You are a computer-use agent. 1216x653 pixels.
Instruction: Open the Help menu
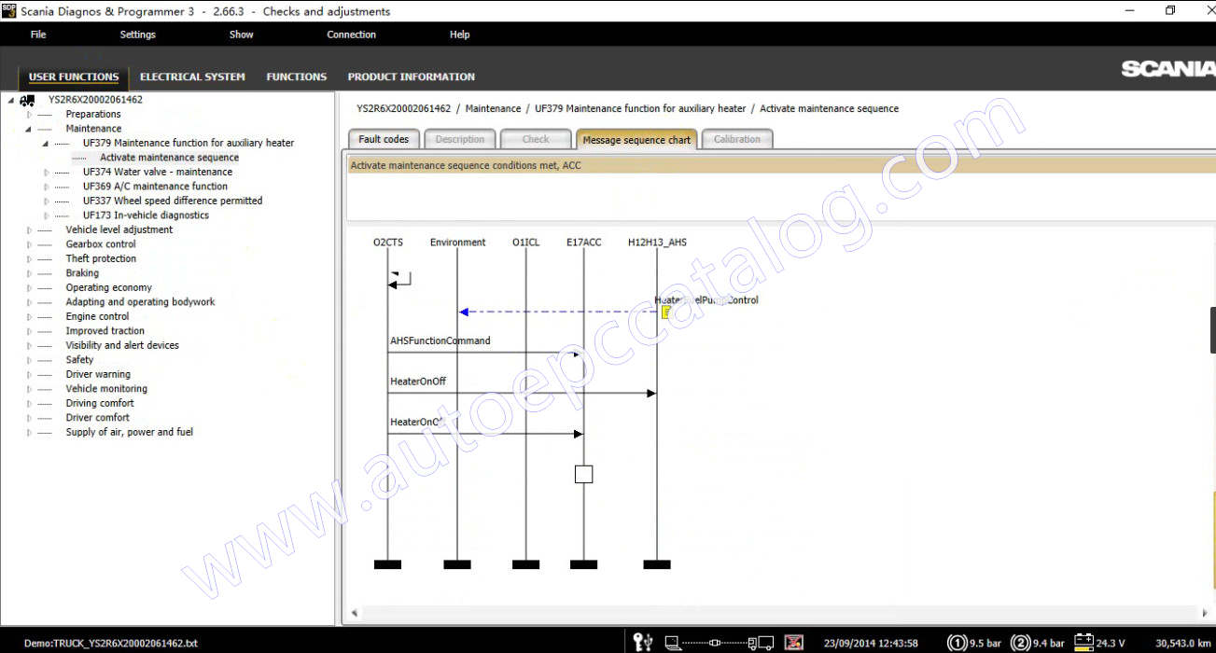(x=460, y=35)
